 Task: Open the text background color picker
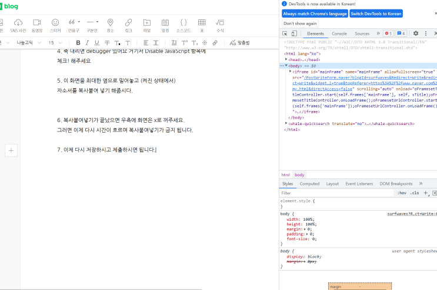tap(128, 43)
